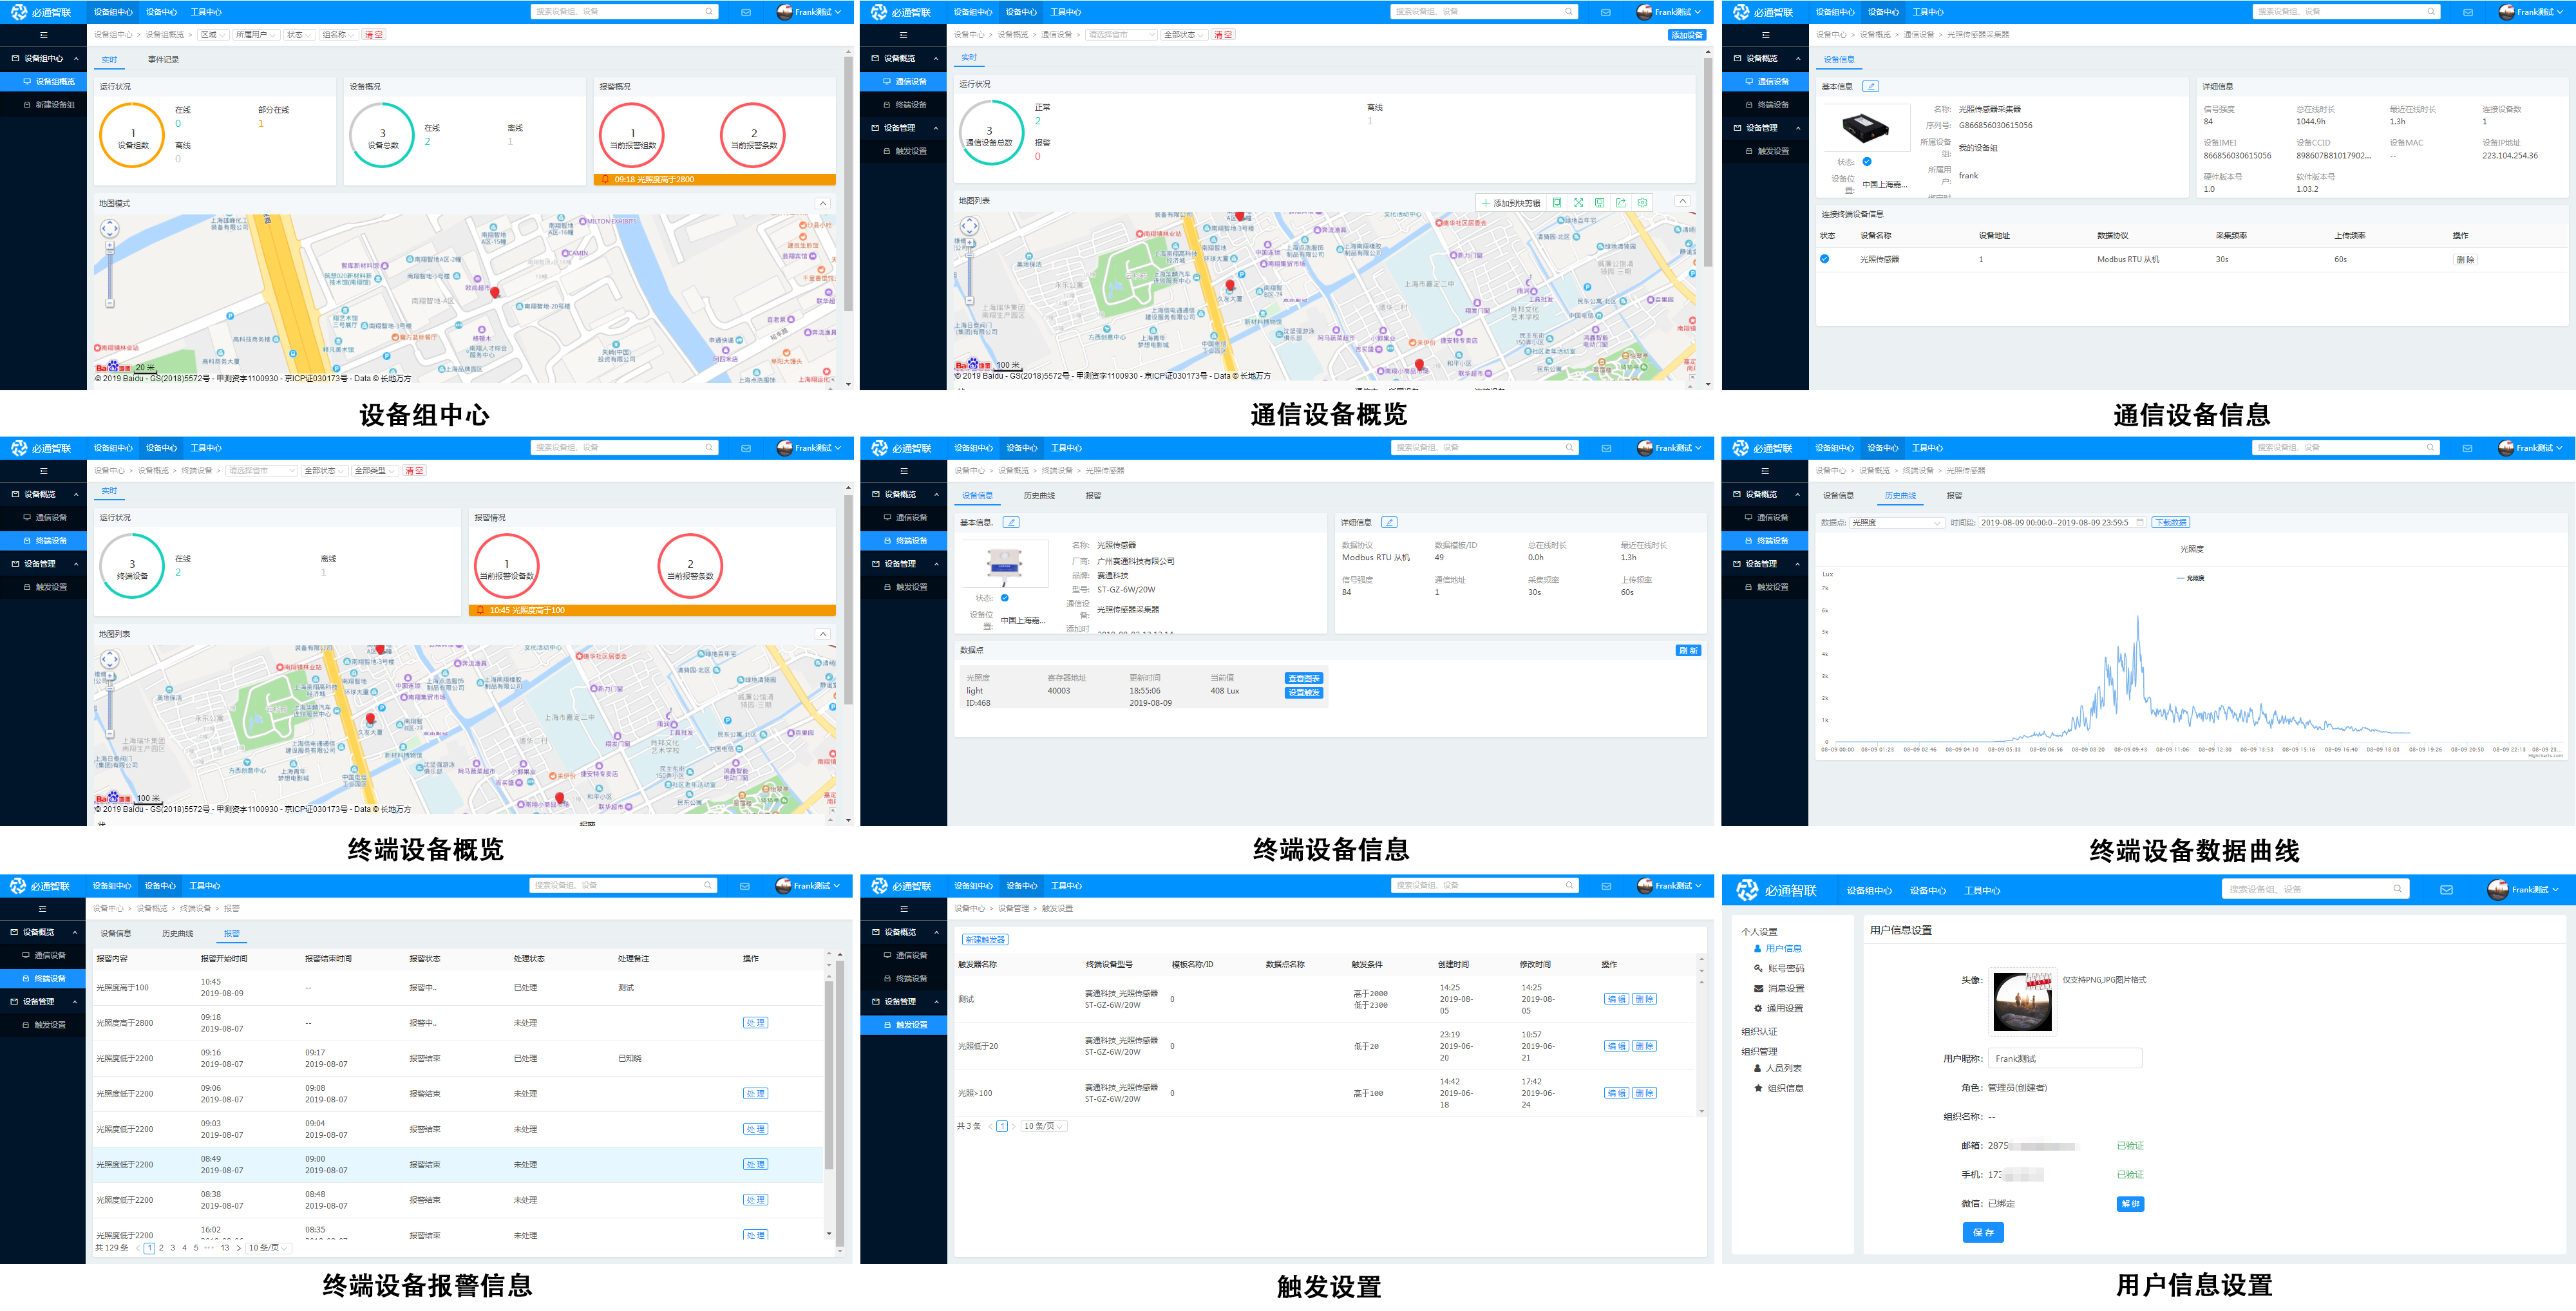Click edit icon beside 详细信息 heading
Image resolution: width=2576 pixels, height=1311 pixels.
tap(1389, 522)
